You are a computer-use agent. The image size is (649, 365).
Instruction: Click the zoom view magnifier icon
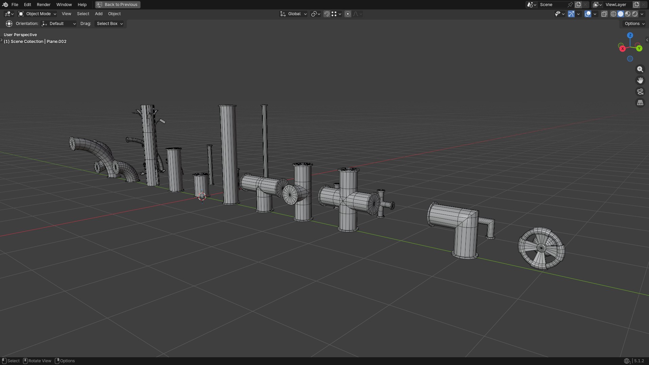tap(640, 69)
